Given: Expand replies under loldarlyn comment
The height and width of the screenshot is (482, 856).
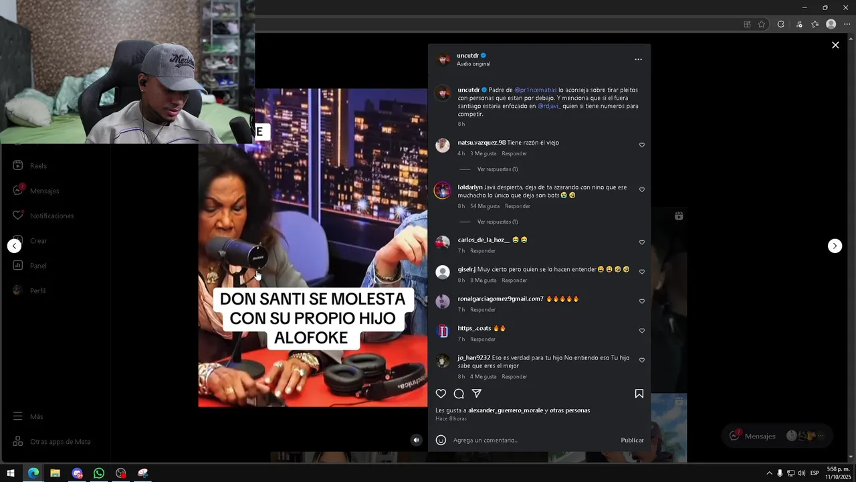Looking at the screenshot, I should click(x=497, y=222).
